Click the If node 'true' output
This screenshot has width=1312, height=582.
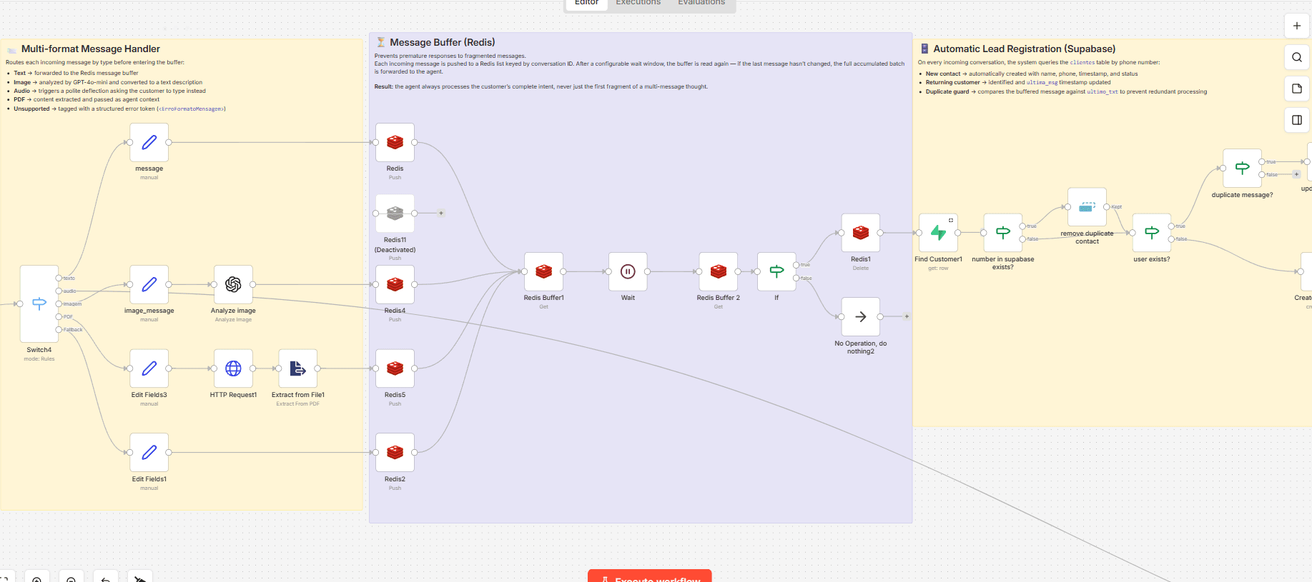[796, 265]
